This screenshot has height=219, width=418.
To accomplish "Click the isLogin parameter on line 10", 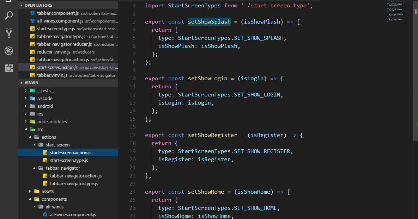I will [252, 78].
